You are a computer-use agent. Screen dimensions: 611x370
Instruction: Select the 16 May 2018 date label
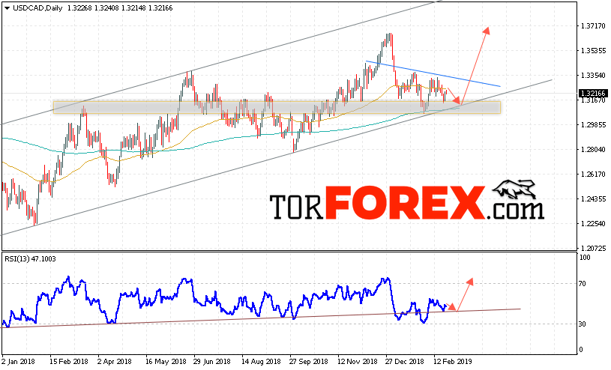[x=166, y=362]
